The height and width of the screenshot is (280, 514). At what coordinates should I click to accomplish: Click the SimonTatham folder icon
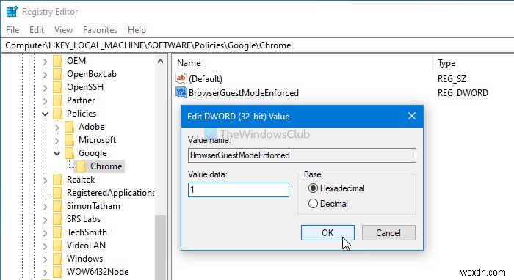click(x=58, y=206)
